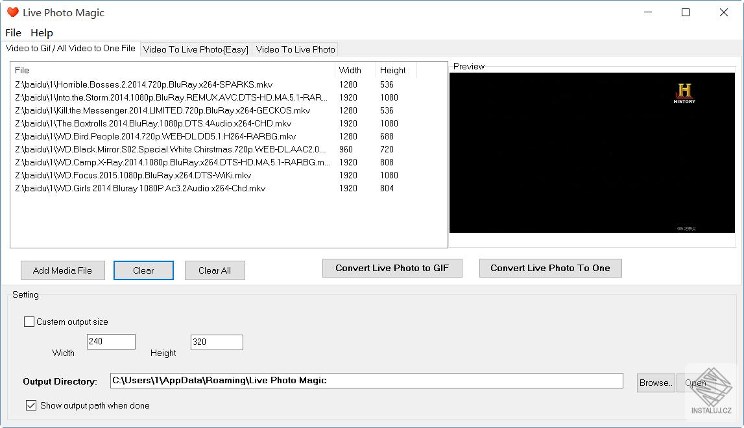Click Convert Live Photo to GIF
The image size is (744, 428).
tap(392, 268)
